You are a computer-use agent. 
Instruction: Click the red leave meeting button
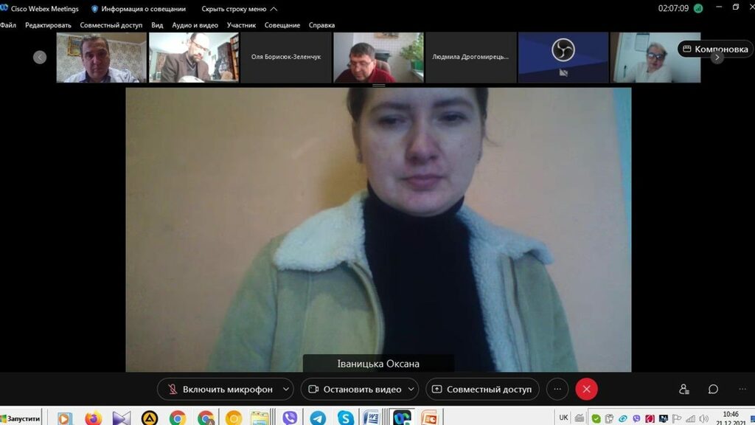coord(586,389)
